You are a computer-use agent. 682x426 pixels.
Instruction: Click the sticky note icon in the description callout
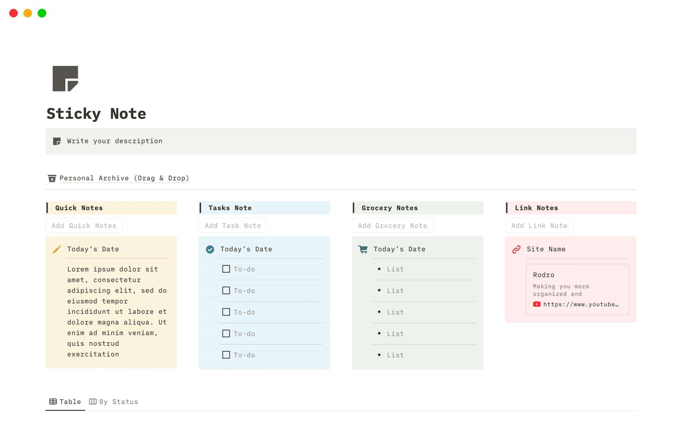point(57,141)
